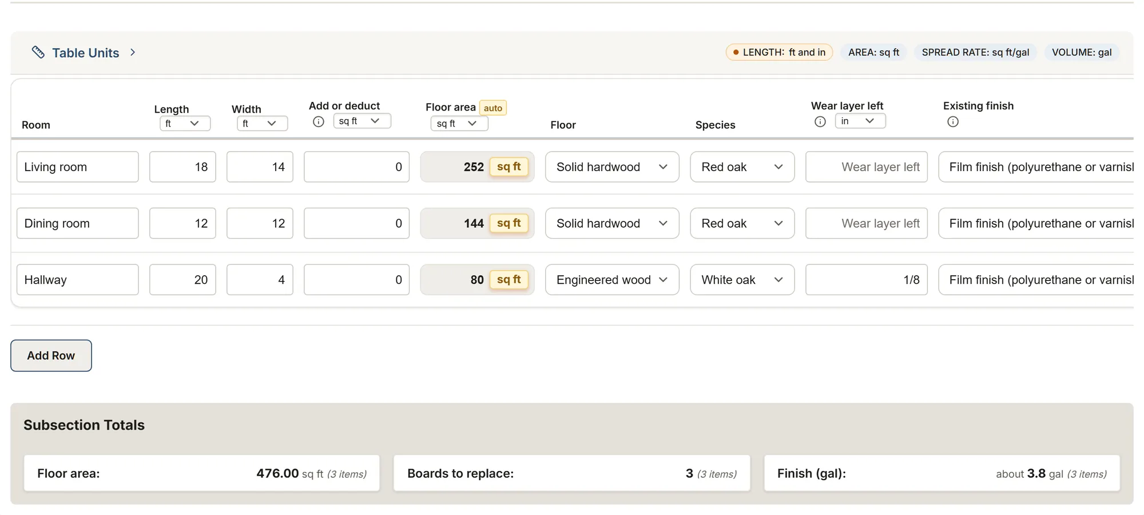Screen dimensions: 1144x515
Task: Click the AREA: sq ft chip
Action: 873,52
